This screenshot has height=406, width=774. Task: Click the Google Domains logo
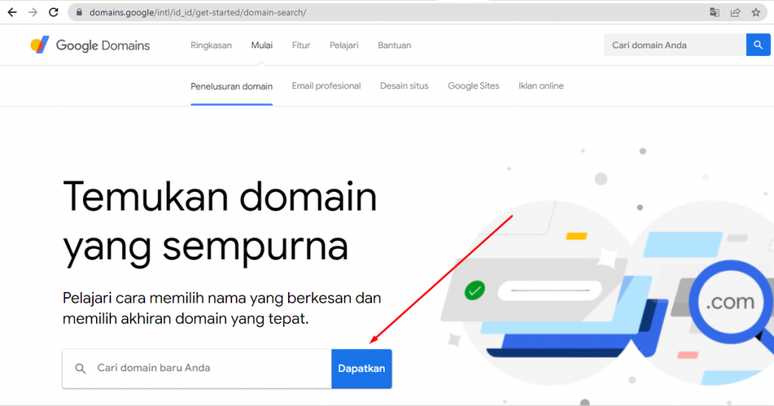point(90,45)
